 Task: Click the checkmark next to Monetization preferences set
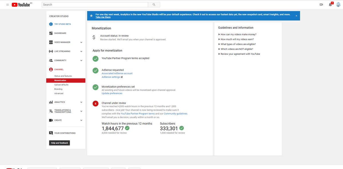tap(95, 87)
